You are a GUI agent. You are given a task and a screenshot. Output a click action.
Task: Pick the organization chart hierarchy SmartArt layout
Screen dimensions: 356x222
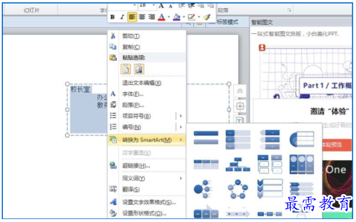click(x=238, y=165)
